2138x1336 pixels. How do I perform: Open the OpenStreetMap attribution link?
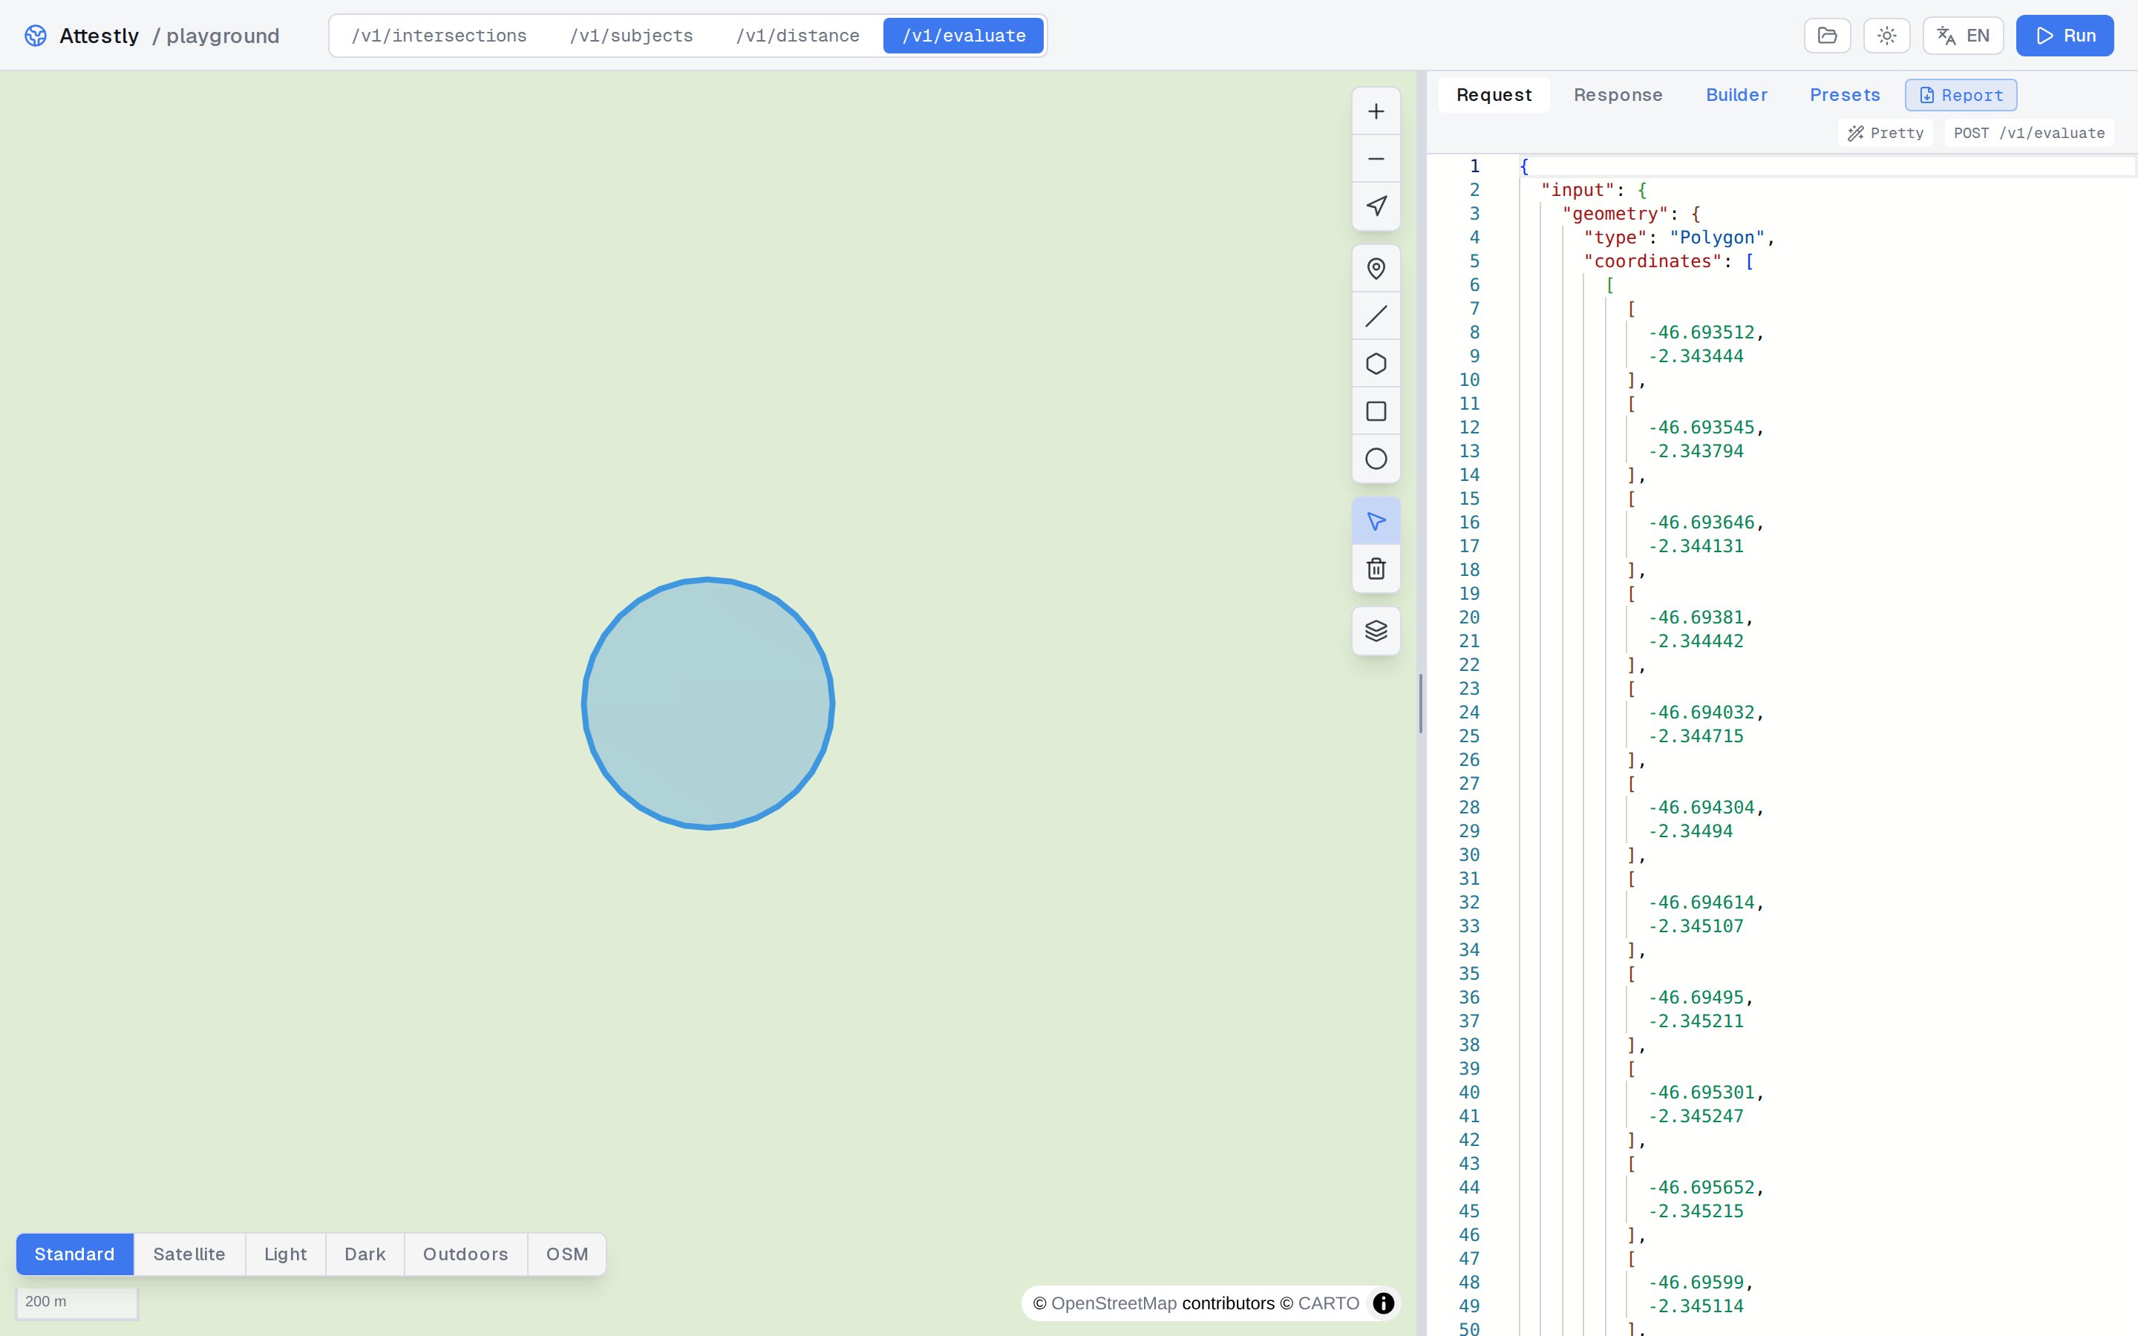pos(1114,1303)
